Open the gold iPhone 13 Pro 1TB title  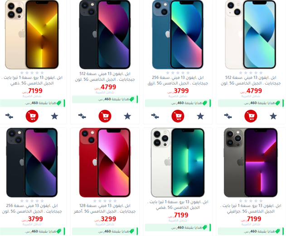(32, 80)
